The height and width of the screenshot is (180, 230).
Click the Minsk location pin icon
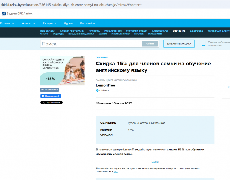click(97, 91)
